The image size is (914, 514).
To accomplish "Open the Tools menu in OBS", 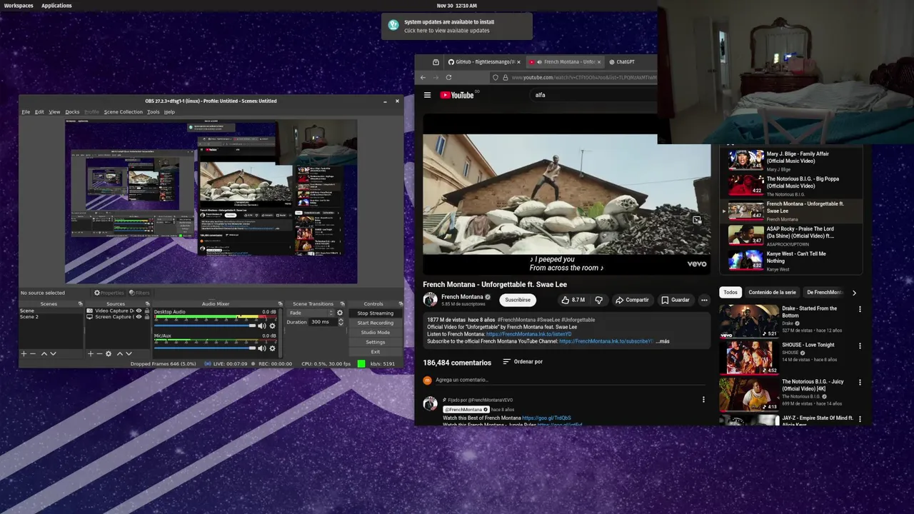I will 154,112.
